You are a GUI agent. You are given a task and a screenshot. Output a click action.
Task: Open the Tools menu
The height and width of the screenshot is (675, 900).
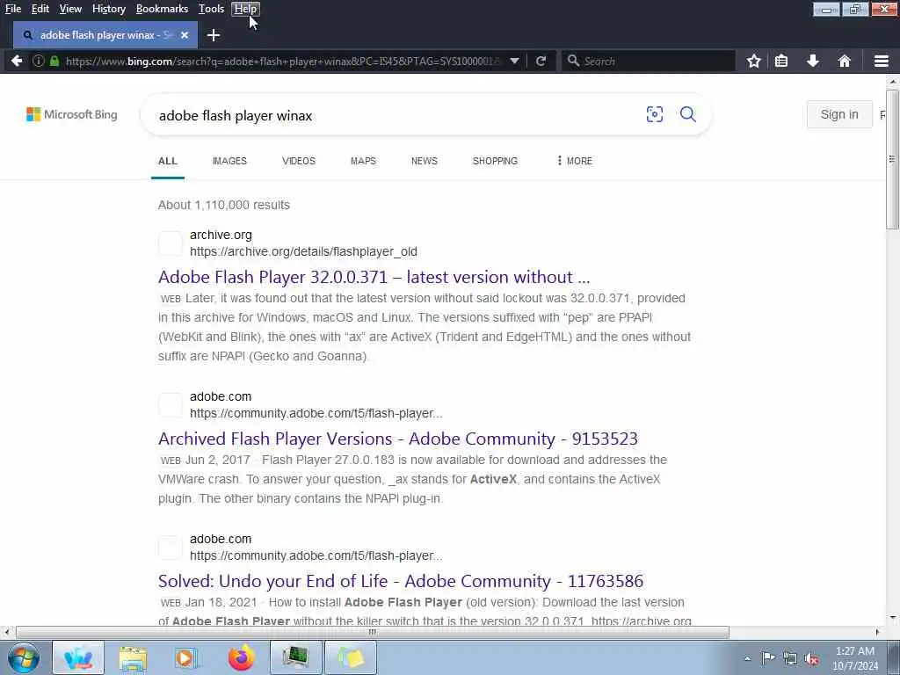pyautogui.click(x=211, y=9)
